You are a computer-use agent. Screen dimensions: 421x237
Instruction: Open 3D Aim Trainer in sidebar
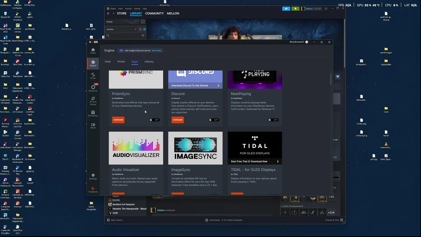coord(93,101)
